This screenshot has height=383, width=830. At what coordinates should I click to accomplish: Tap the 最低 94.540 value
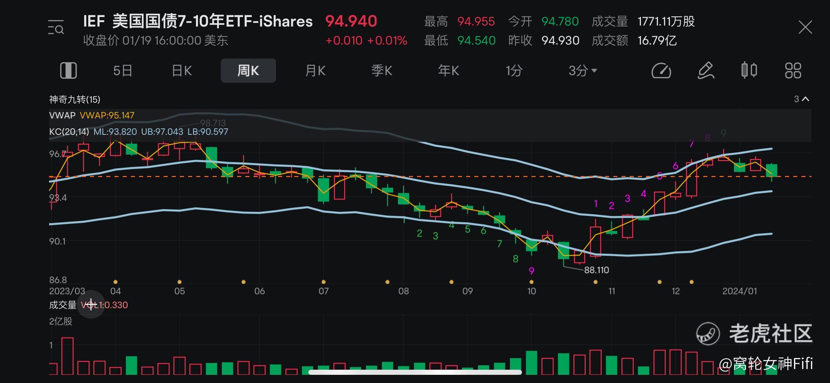tap(476, 41)
